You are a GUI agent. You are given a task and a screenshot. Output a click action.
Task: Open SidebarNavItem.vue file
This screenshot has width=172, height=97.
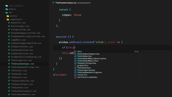point(22,50)
